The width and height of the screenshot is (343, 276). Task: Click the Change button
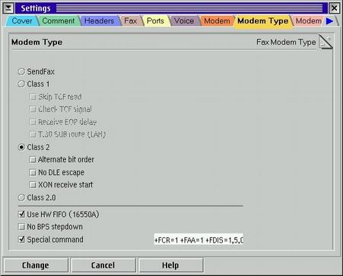36,265
